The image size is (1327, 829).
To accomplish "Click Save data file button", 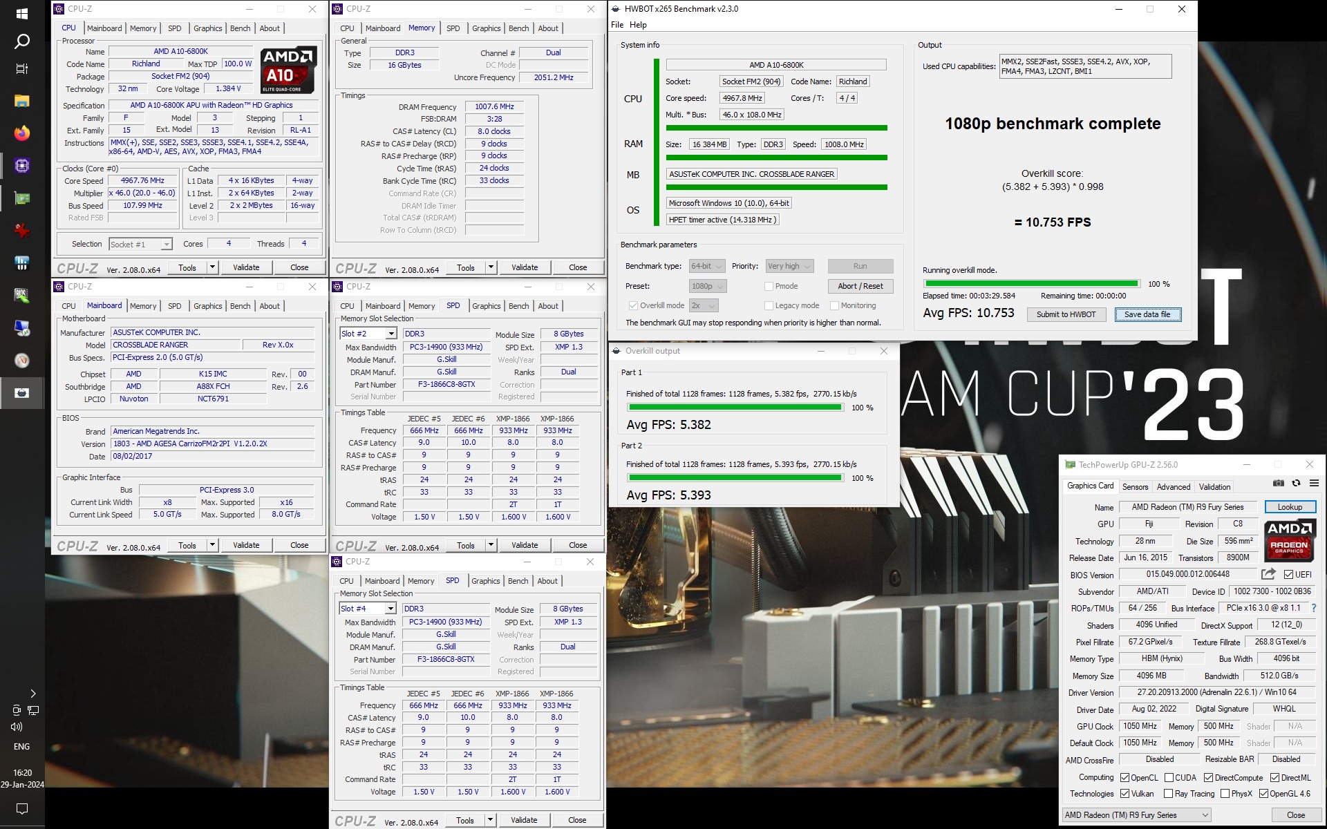I will pyautogui.click(x=1147, y=314).
